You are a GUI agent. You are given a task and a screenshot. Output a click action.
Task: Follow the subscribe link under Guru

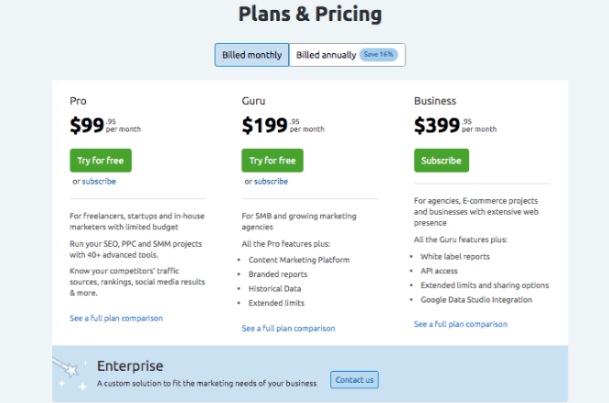click(x=271, y=181)
